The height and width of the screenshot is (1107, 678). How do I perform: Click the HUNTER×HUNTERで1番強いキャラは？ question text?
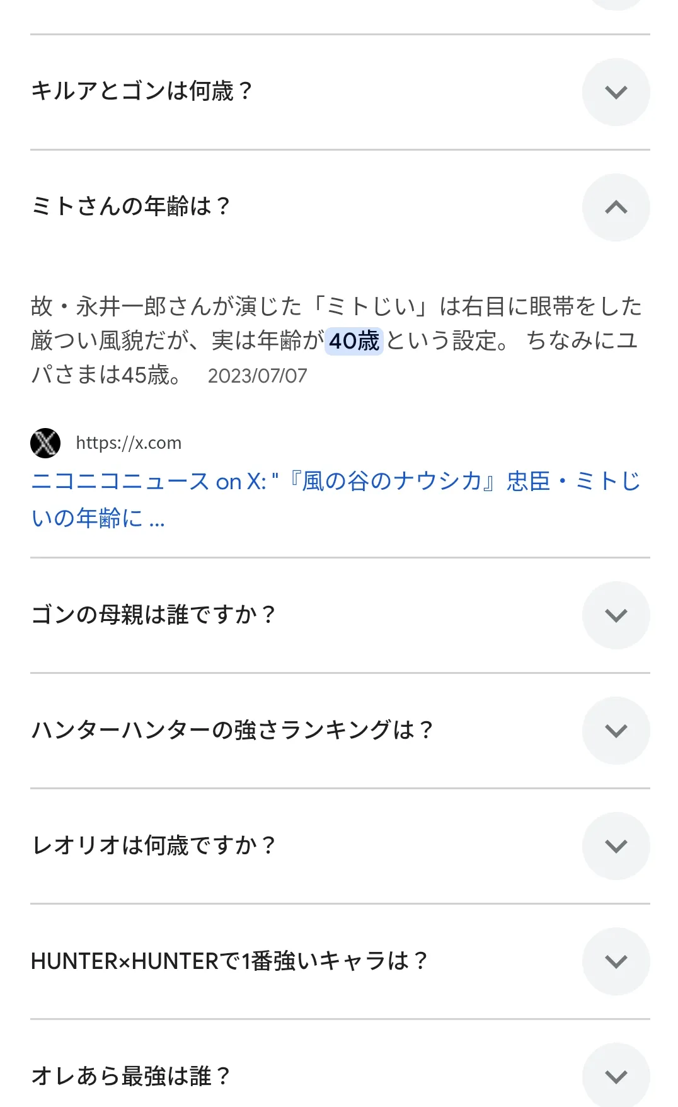231,961
